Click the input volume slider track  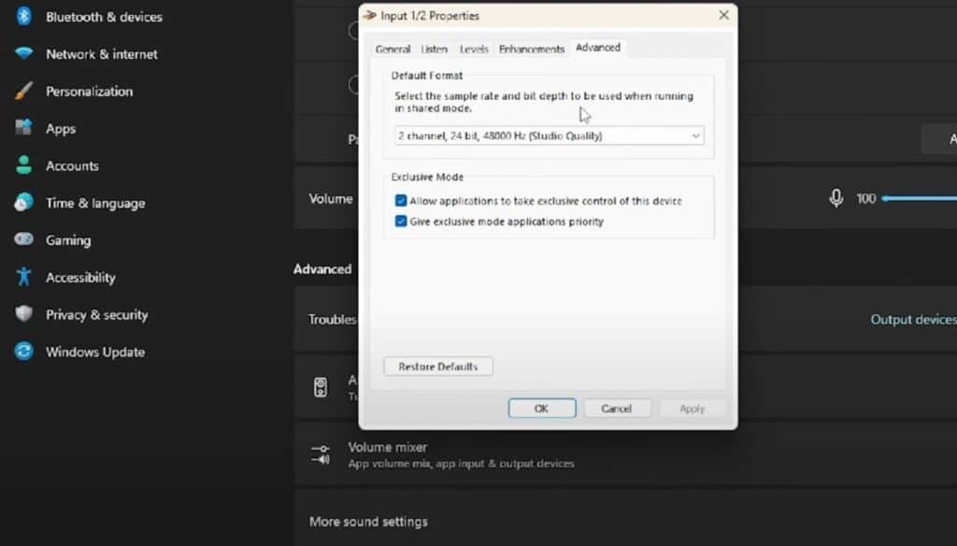(x=920, y=198)
